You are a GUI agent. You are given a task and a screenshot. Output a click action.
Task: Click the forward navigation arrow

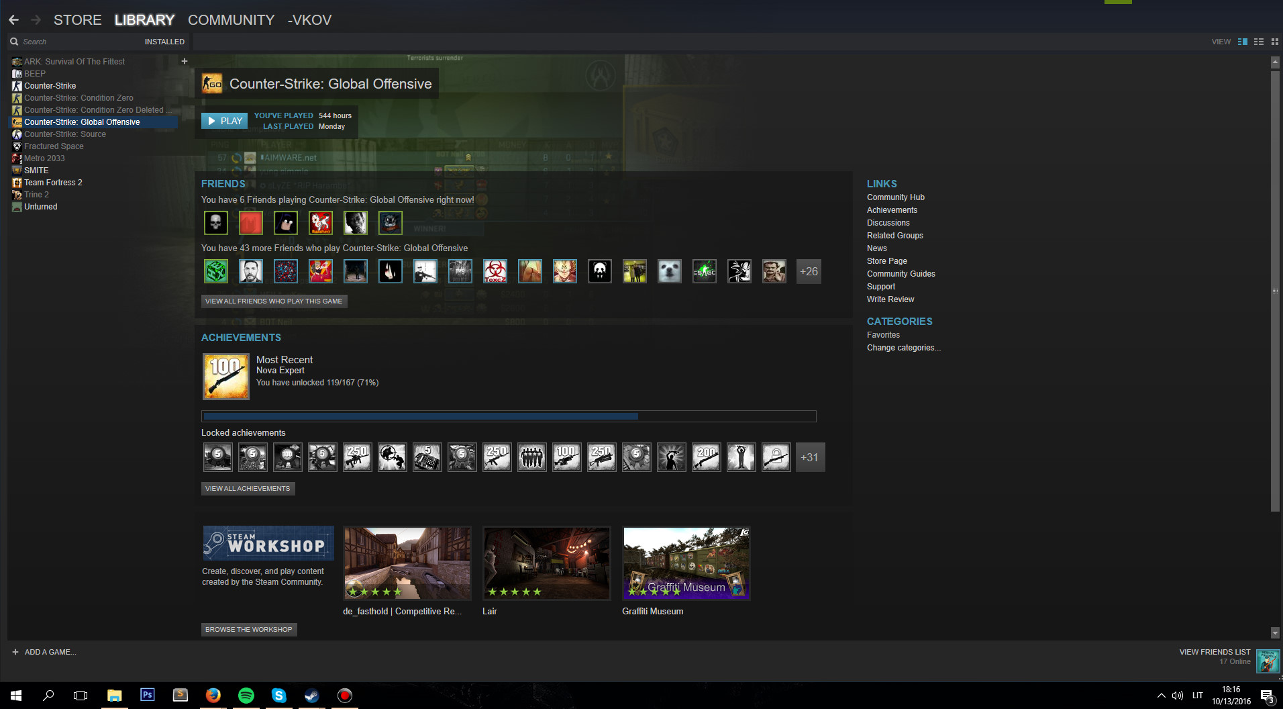pos(36,20)
